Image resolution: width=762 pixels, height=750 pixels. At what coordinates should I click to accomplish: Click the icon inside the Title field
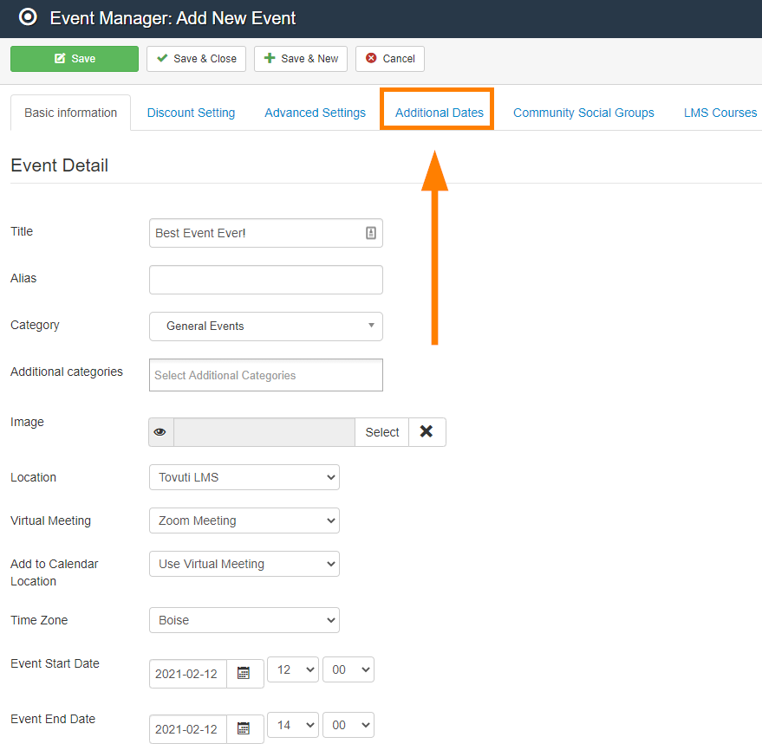tap(370, 233)
